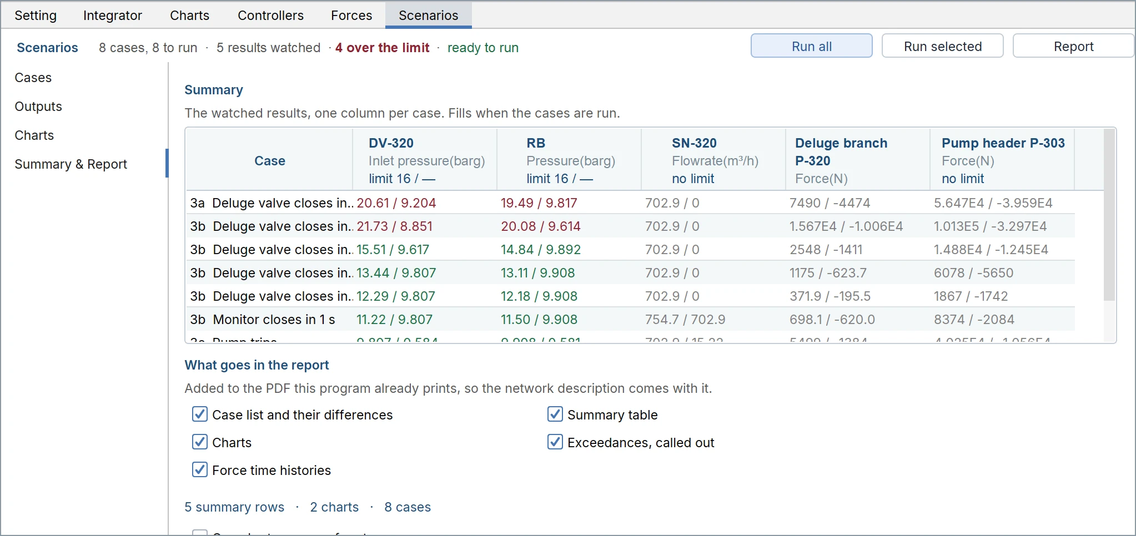The width and height of the screenshot is (1136, 536).
Task: Click the Run all button
Action: tap(812, 46)
